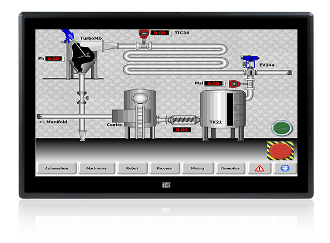Click the blue next arrow button
Screen dimensions: 330x243
click(x=284, y=168)
